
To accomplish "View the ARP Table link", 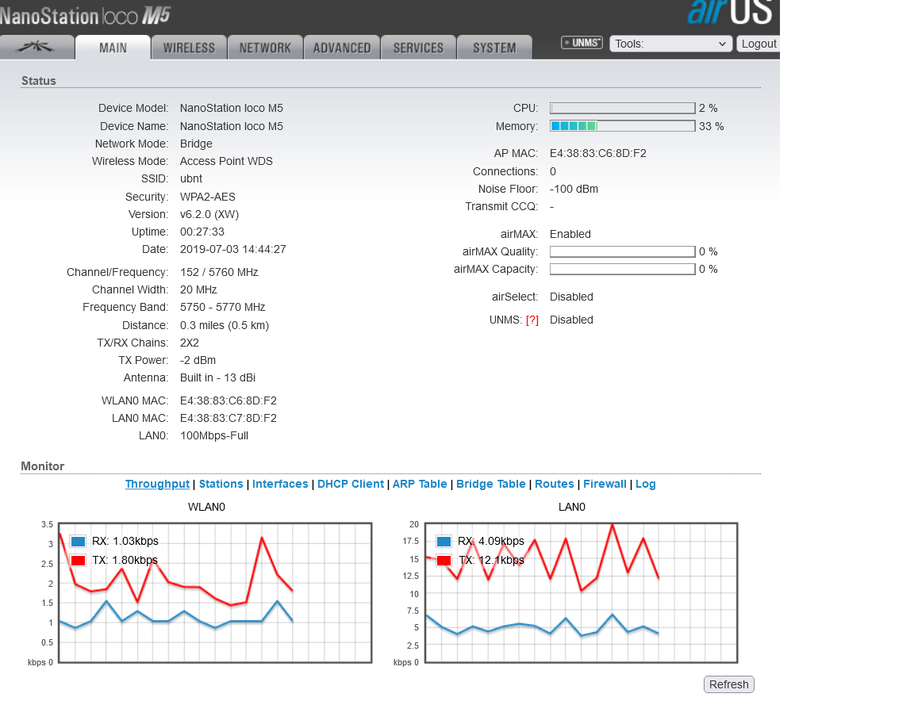I will coord(420,485).
